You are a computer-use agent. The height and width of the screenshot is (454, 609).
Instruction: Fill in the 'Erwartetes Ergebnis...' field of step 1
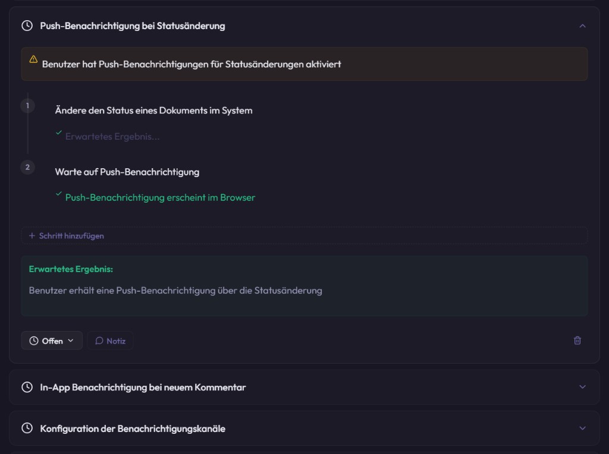[112, 137]
